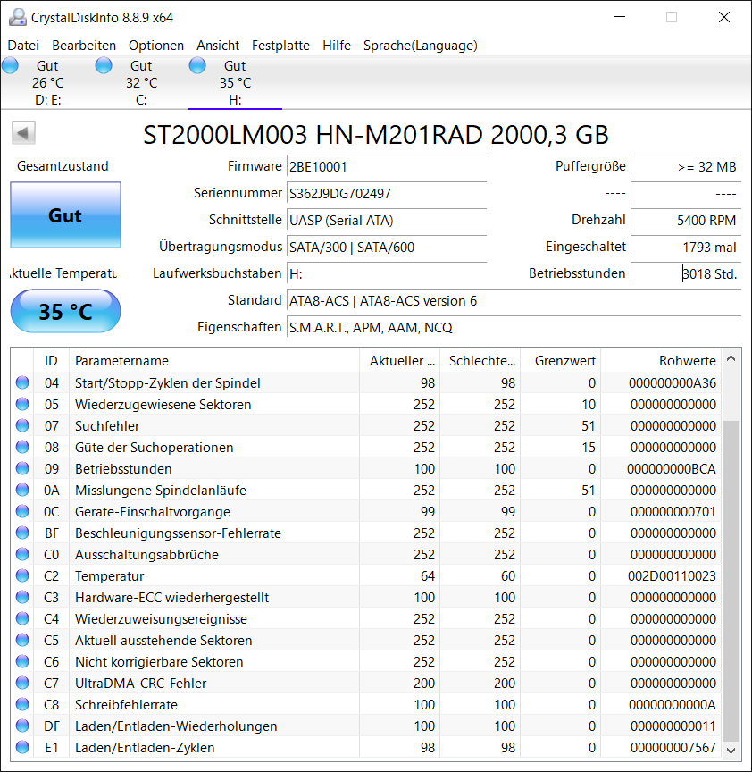The image size is (752, 772).
Task: Open the Optionen menu
Action: pos(156,46)
